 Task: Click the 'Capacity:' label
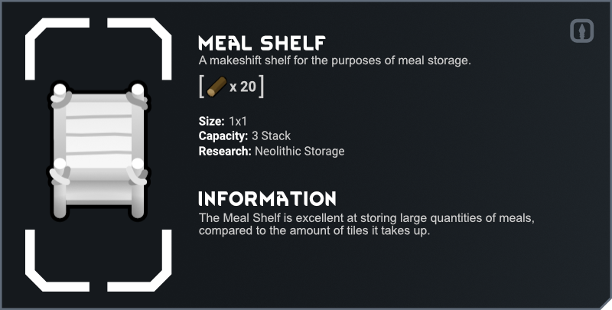(x=223, y=135)
